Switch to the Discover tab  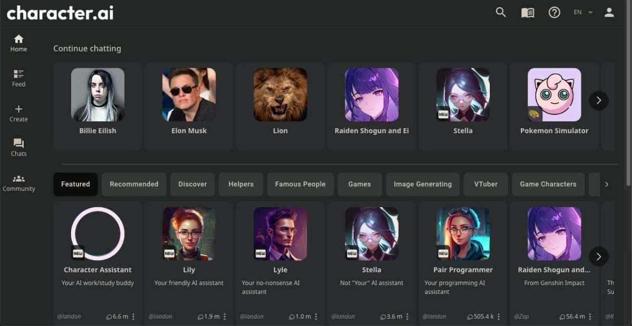coord(193,185)
